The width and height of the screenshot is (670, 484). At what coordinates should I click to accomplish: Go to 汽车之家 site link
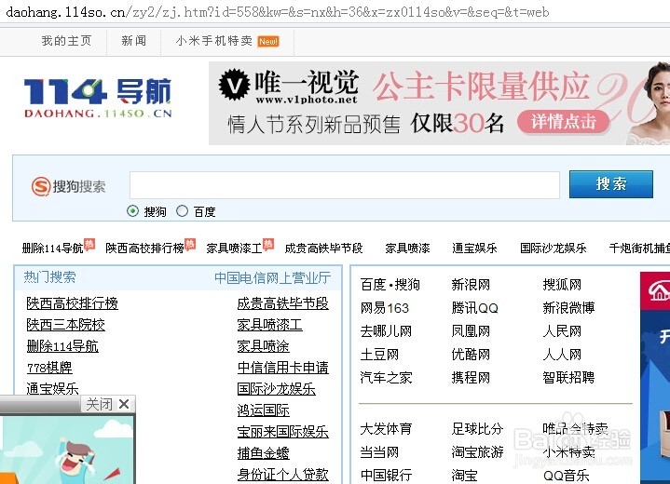point(386,377)
